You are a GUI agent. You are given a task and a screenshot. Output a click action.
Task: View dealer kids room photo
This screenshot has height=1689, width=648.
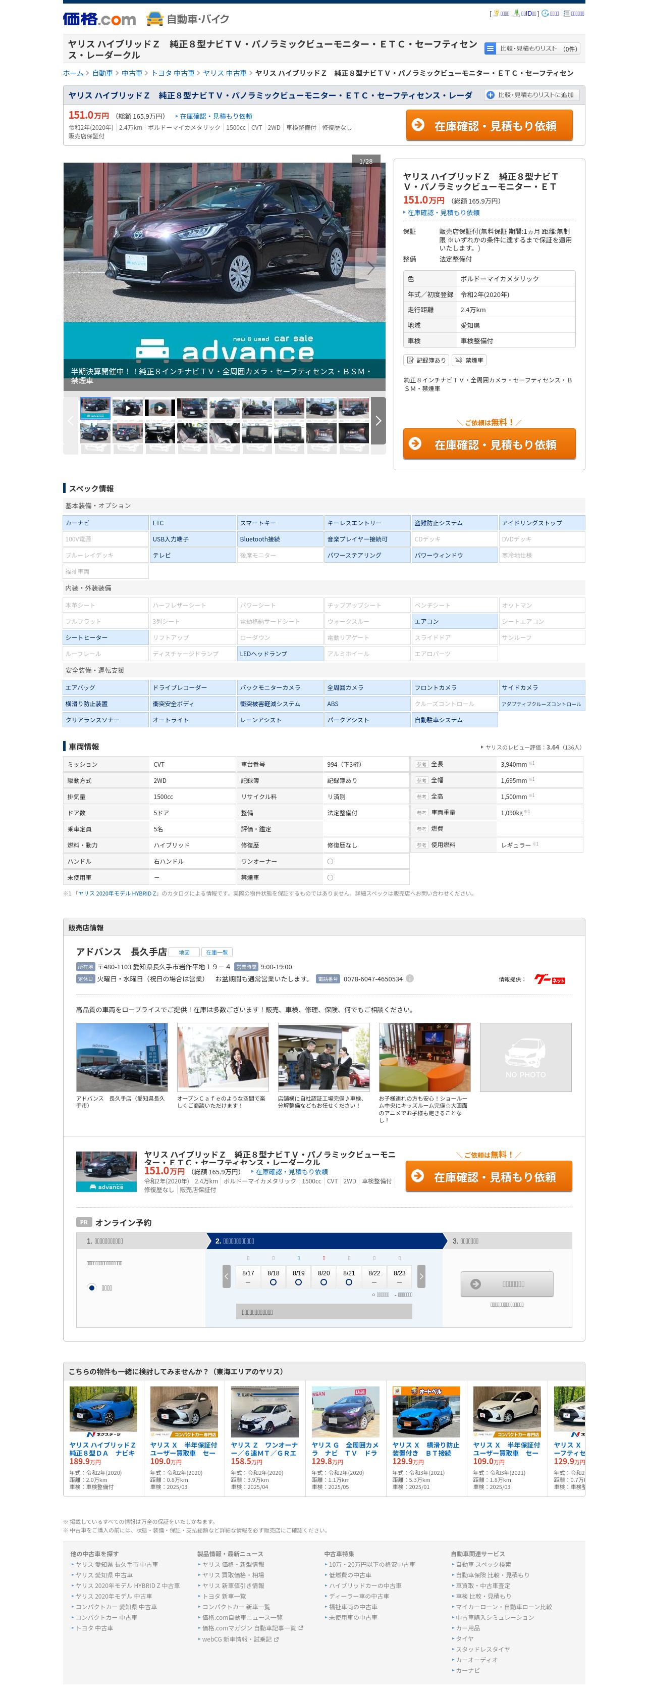click(x=424, y=1057)
